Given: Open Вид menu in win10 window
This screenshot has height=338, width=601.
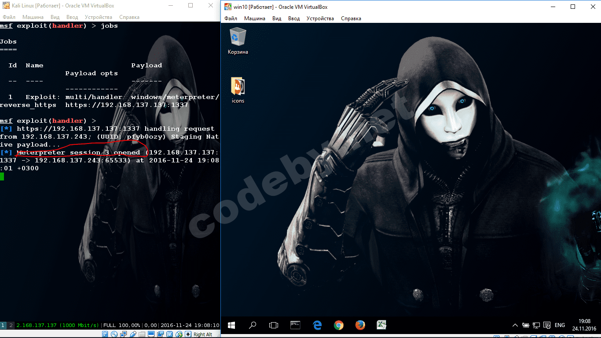Looking at the screenshot, I should tap(277, 18).
